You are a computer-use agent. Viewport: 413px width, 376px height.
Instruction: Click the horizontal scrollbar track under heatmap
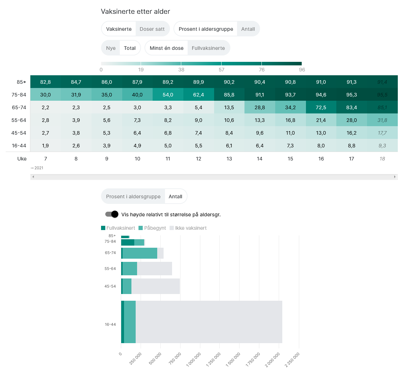pos(214,177)
